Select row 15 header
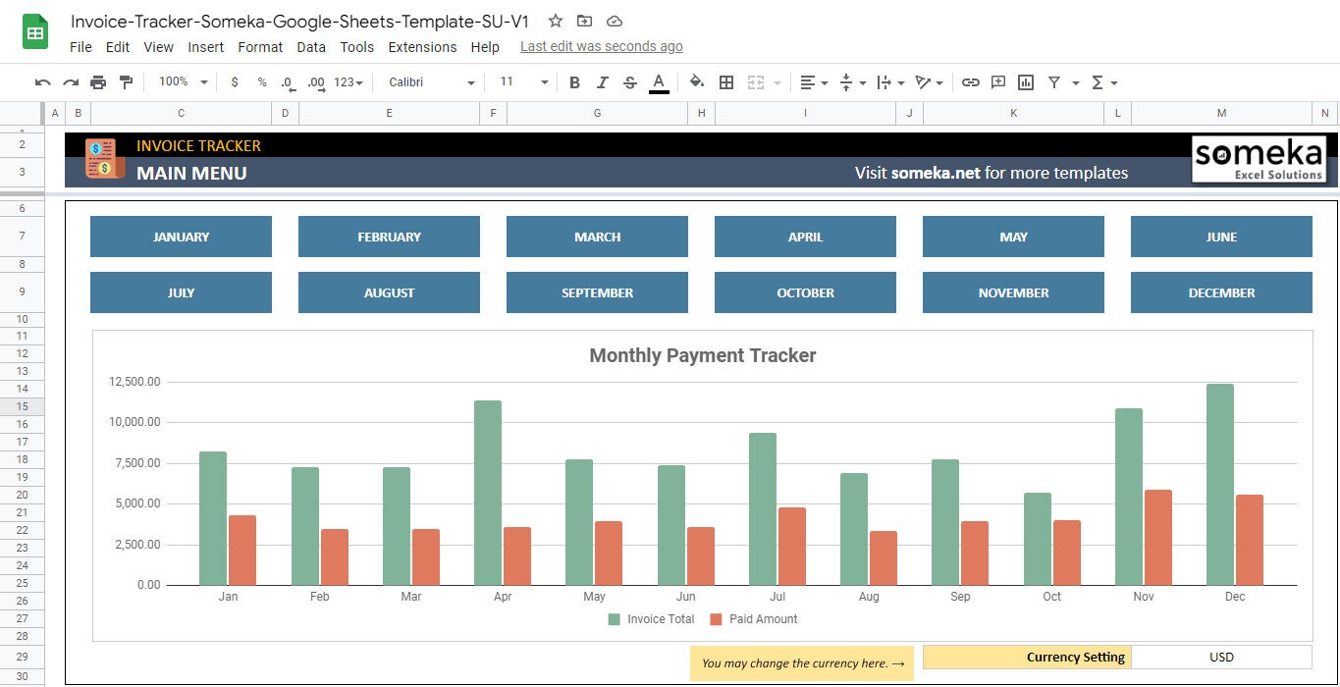This screenshot has height=687, width=1340. click(x=22, y=406)
